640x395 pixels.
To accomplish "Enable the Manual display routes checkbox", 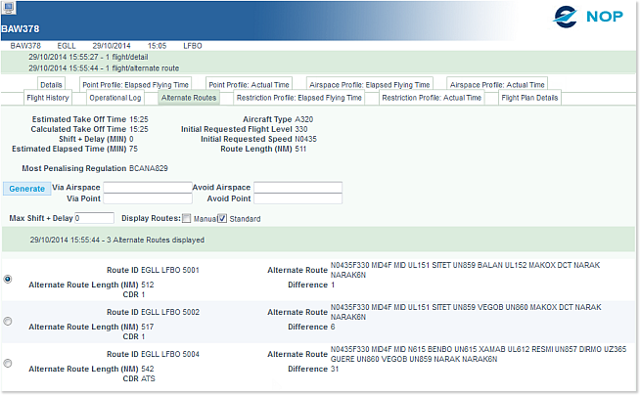I will coord(186,218).
